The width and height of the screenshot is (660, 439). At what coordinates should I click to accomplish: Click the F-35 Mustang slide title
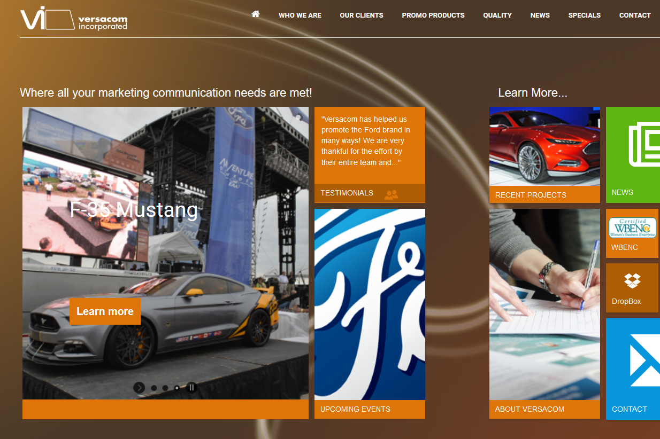[134, 209]
